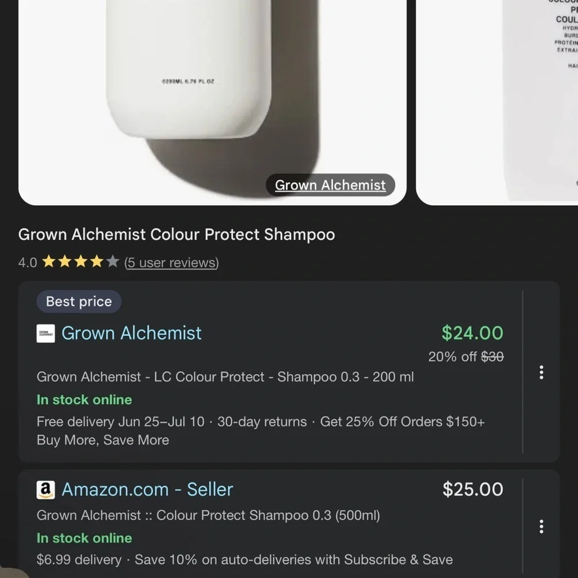This screenshot has height=578, width=578.
Task: Open more options for Grown Alchemist offer
Action: click(x=541, y=372)
